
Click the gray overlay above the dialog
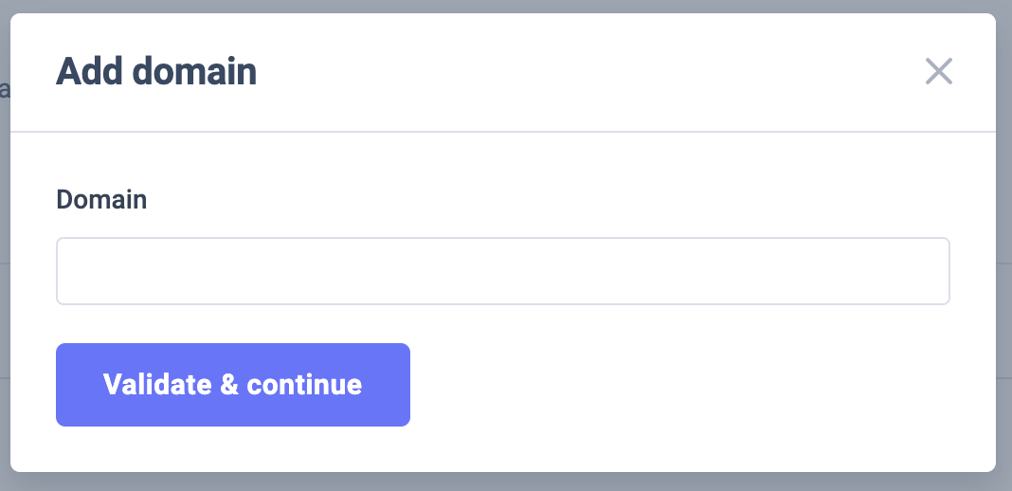502,6
